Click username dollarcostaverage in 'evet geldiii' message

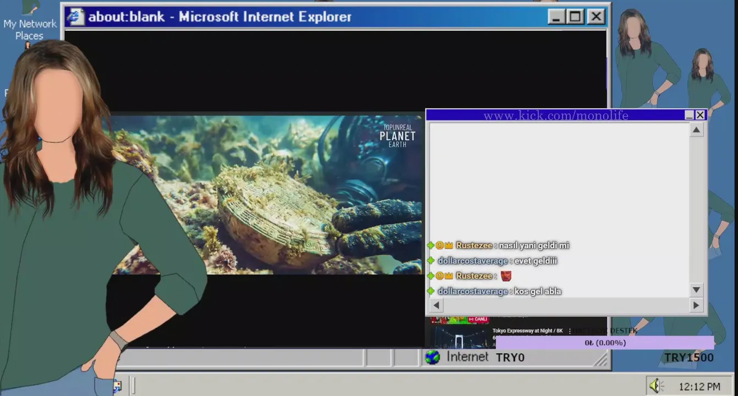(x=473, y=261)
